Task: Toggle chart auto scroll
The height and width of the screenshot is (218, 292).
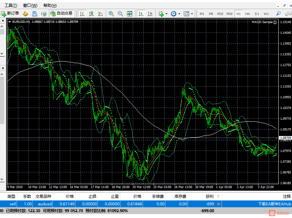Action: 141,14
